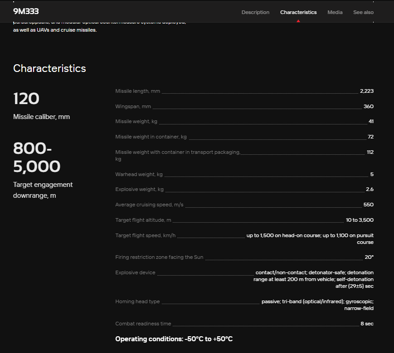Select the contact/non-contact detonator description
Viewport: 394px width, 353px height.
tap(313, 279)
